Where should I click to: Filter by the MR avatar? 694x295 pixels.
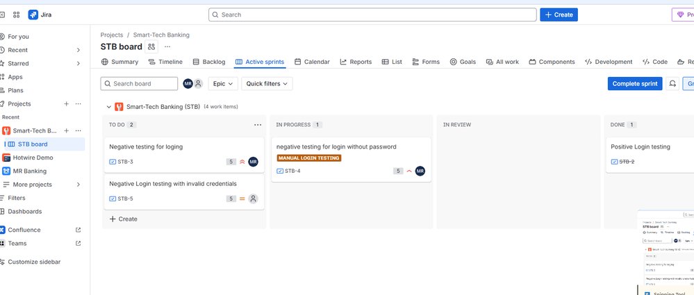[188, 83]
